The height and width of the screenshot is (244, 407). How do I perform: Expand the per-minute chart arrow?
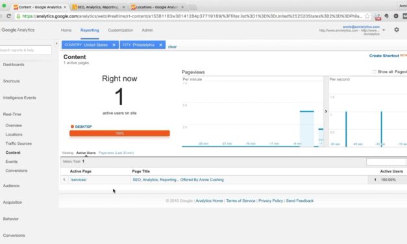point(326,112)
